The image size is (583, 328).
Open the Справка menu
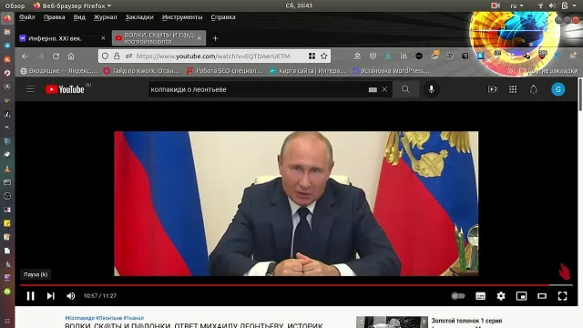click(x=223, y=17)
